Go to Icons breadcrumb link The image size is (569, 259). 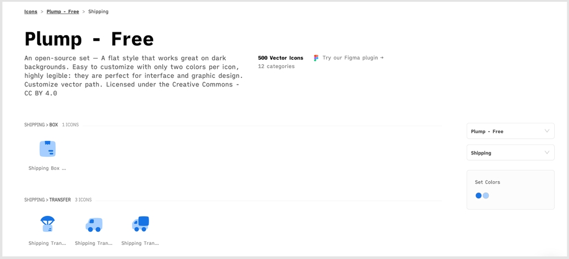31,11
